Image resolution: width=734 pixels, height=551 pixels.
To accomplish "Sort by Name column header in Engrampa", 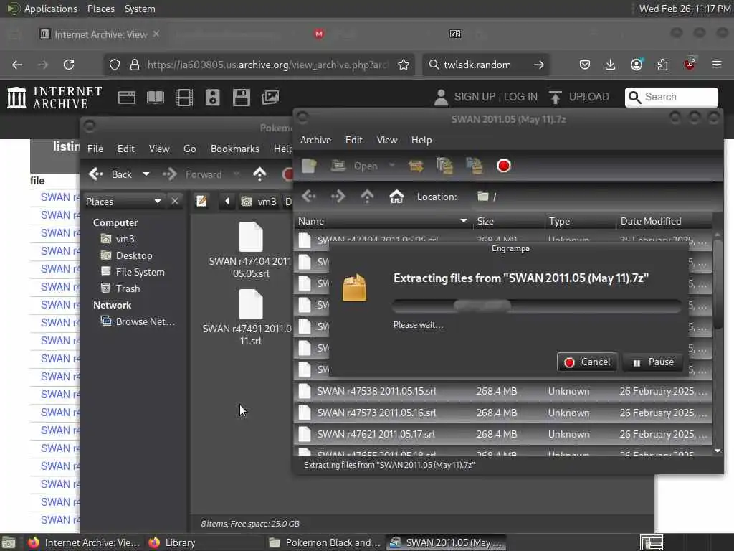I will click(x=383, y=221).
